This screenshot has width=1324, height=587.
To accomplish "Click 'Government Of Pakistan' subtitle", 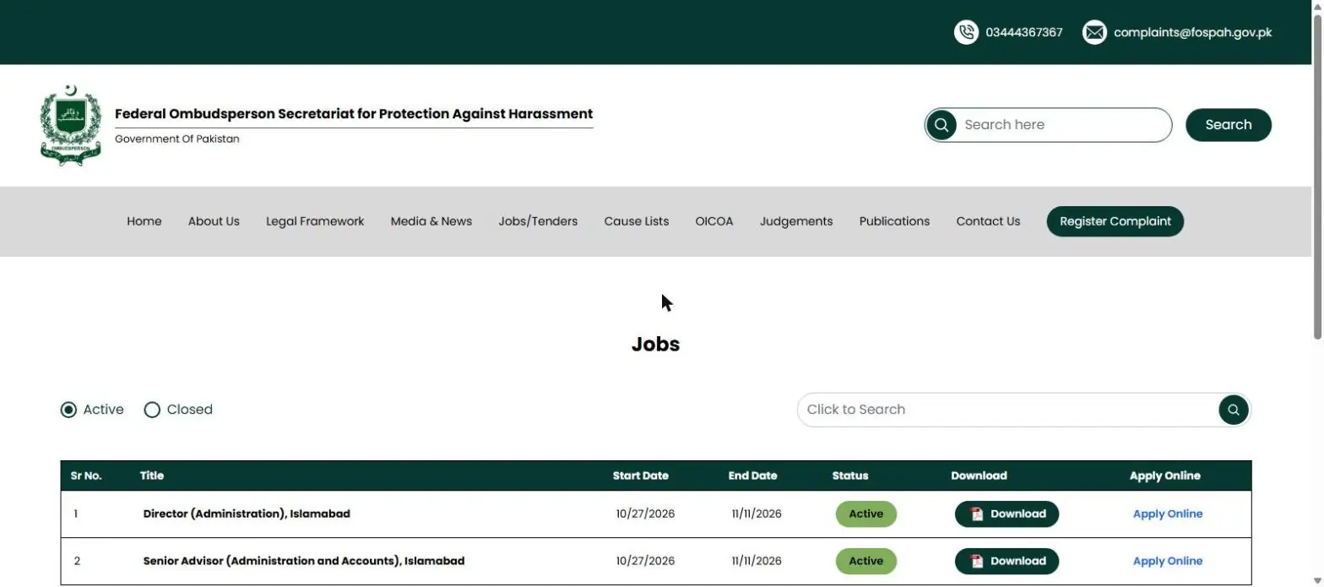I will [x=177, y=139].
